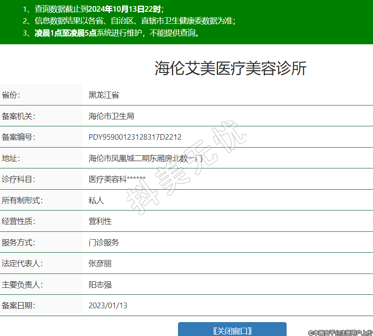Screen dimensions: 373x336
Task: Click the 【关闭窗口】 button
Action: (x=232, y=330)
